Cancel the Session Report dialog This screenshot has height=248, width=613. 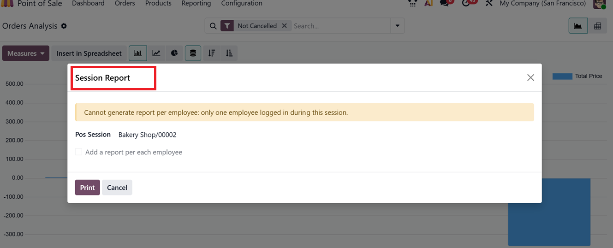click(x=117, y=188)
